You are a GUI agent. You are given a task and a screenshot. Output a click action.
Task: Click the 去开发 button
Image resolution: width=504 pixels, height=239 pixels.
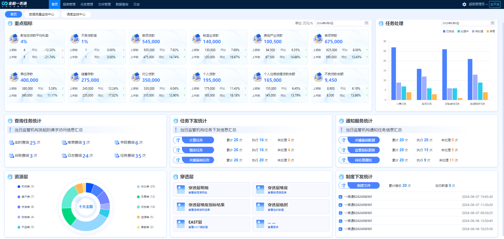point(495,4)
